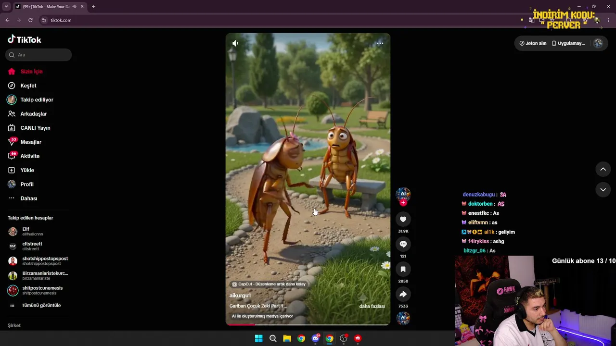Mute the TikTok tab audio icon
The height and width of the screenshot is (346, 616).
click(x=74, y=7)
